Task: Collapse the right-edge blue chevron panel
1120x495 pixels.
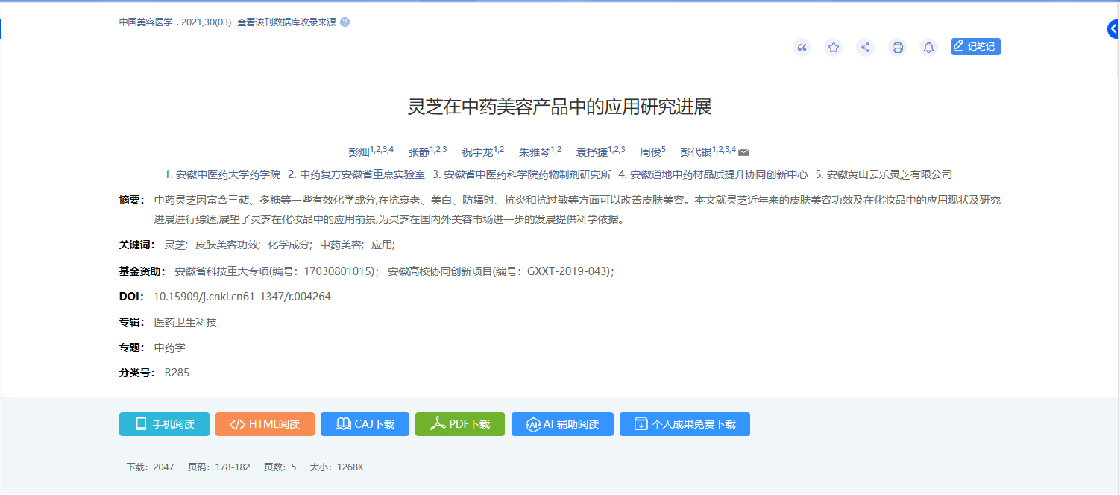Action: (x=1113, y=31)
